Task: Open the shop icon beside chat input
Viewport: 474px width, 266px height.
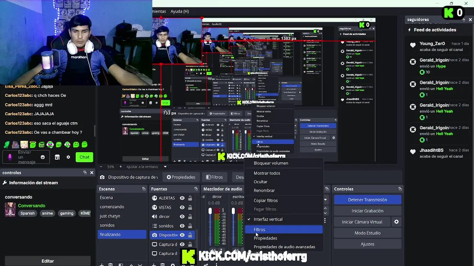Action: (x=57, y=157)
